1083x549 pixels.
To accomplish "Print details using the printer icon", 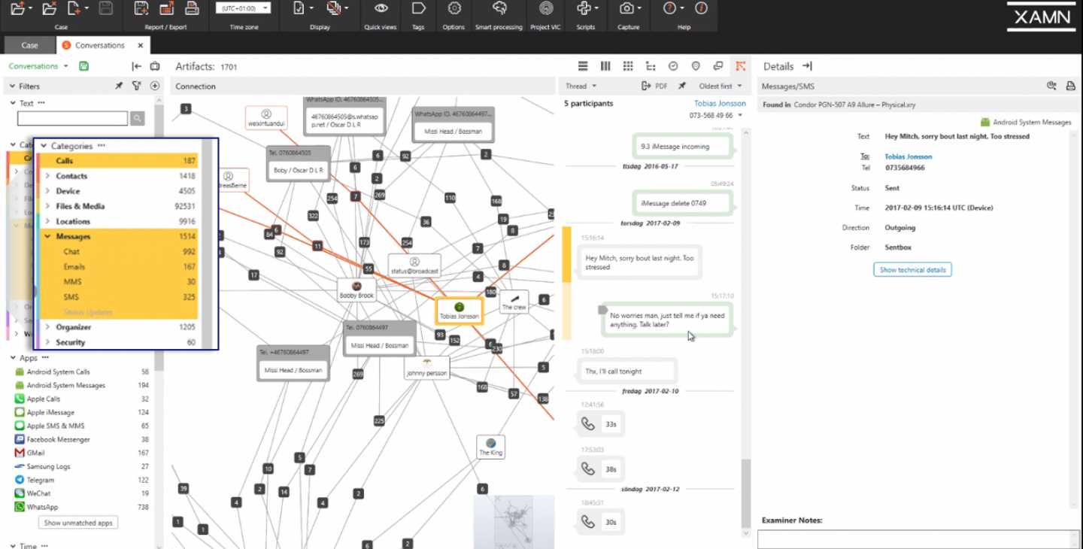I will coord(1070,86).
